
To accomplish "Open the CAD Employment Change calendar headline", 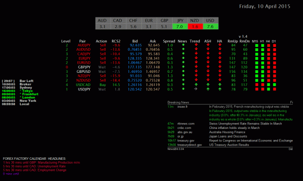I will pyautogui.click(x=35, y=170).
